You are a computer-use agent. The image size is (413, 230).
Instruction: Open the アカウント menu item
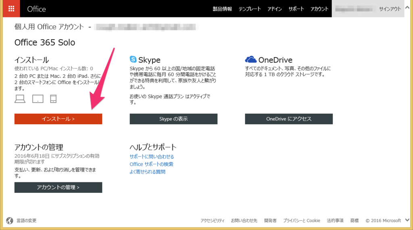(319, 9)
